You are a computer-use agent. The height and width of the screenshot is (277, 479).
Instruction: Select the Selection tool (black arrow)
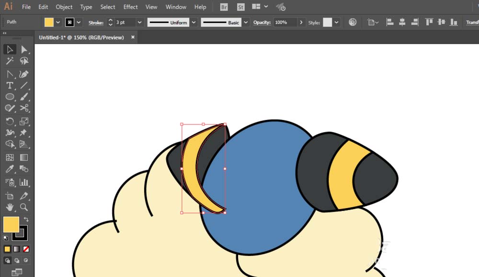tap(10, 49)
